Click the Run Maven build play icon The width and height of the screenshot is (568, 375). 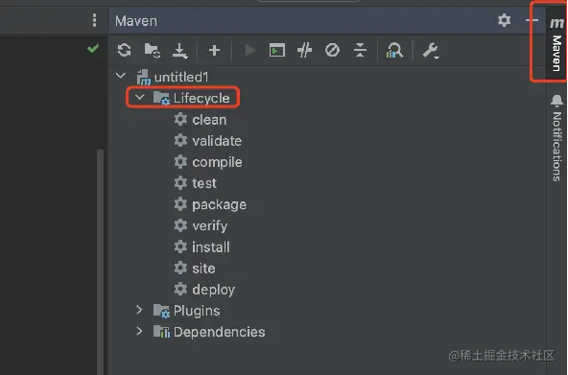coord(250,50)
